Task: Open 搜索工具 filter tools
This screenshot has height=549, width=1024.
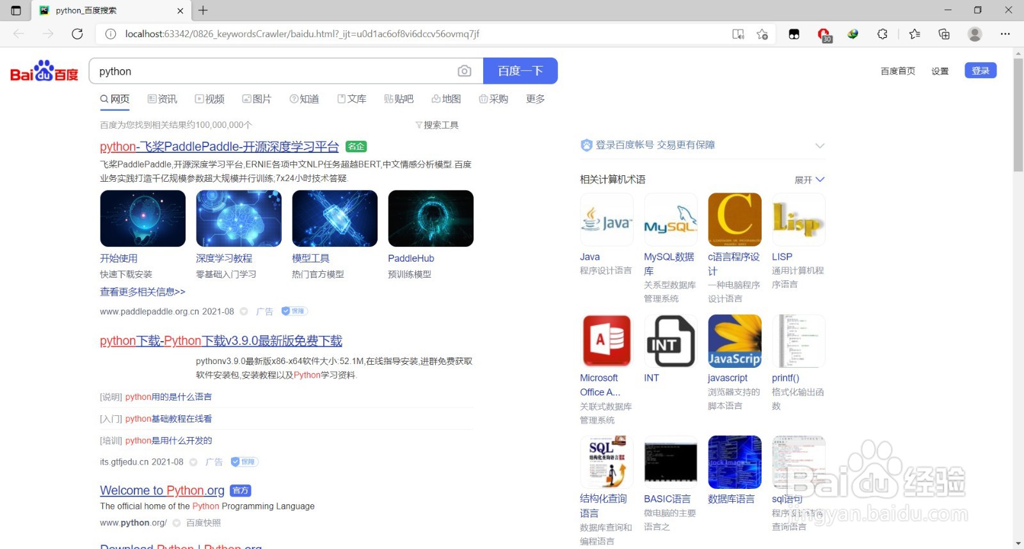Action: click(x=437, y=125)
